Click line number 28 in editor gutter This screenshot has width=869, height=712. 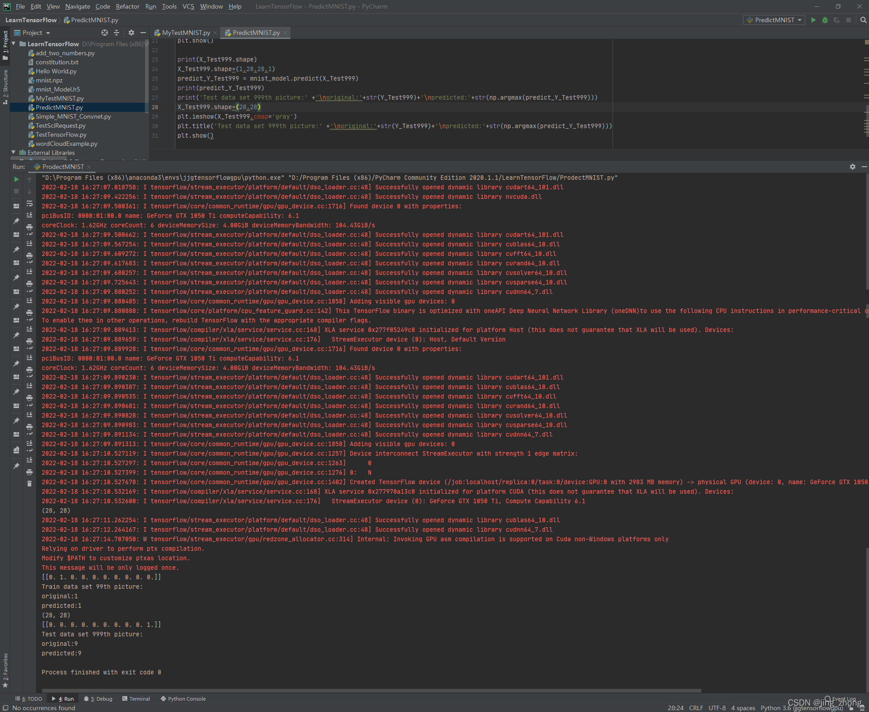155,107
